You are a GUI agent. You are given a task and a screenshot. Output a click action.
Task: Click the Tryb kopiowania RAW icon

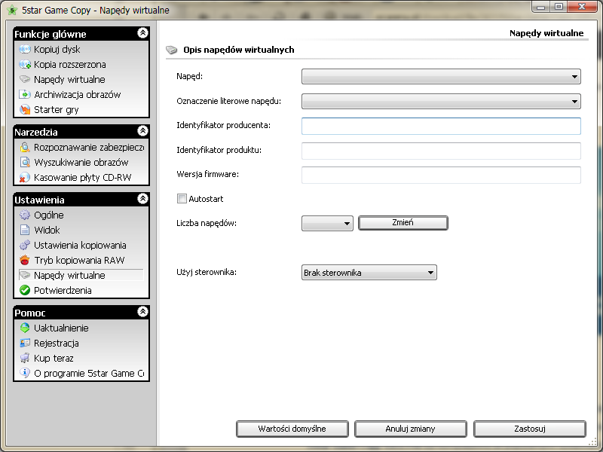click(25, 260)
